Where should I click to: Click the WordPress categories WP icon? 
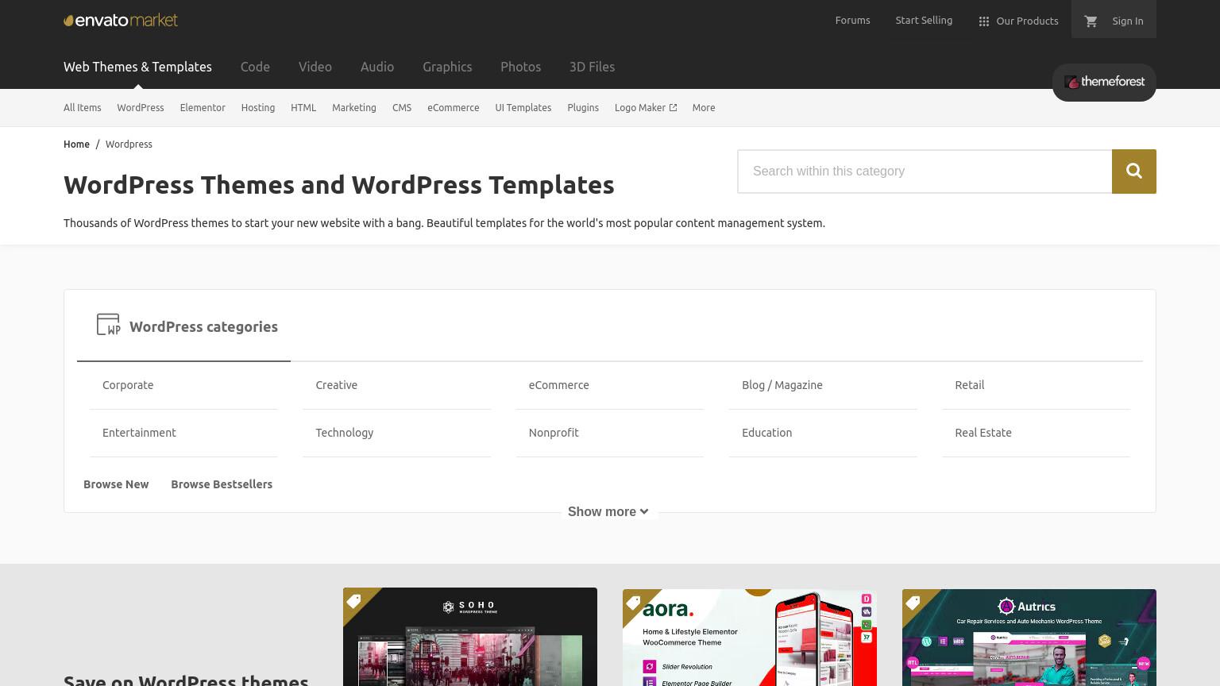point(108,324)
